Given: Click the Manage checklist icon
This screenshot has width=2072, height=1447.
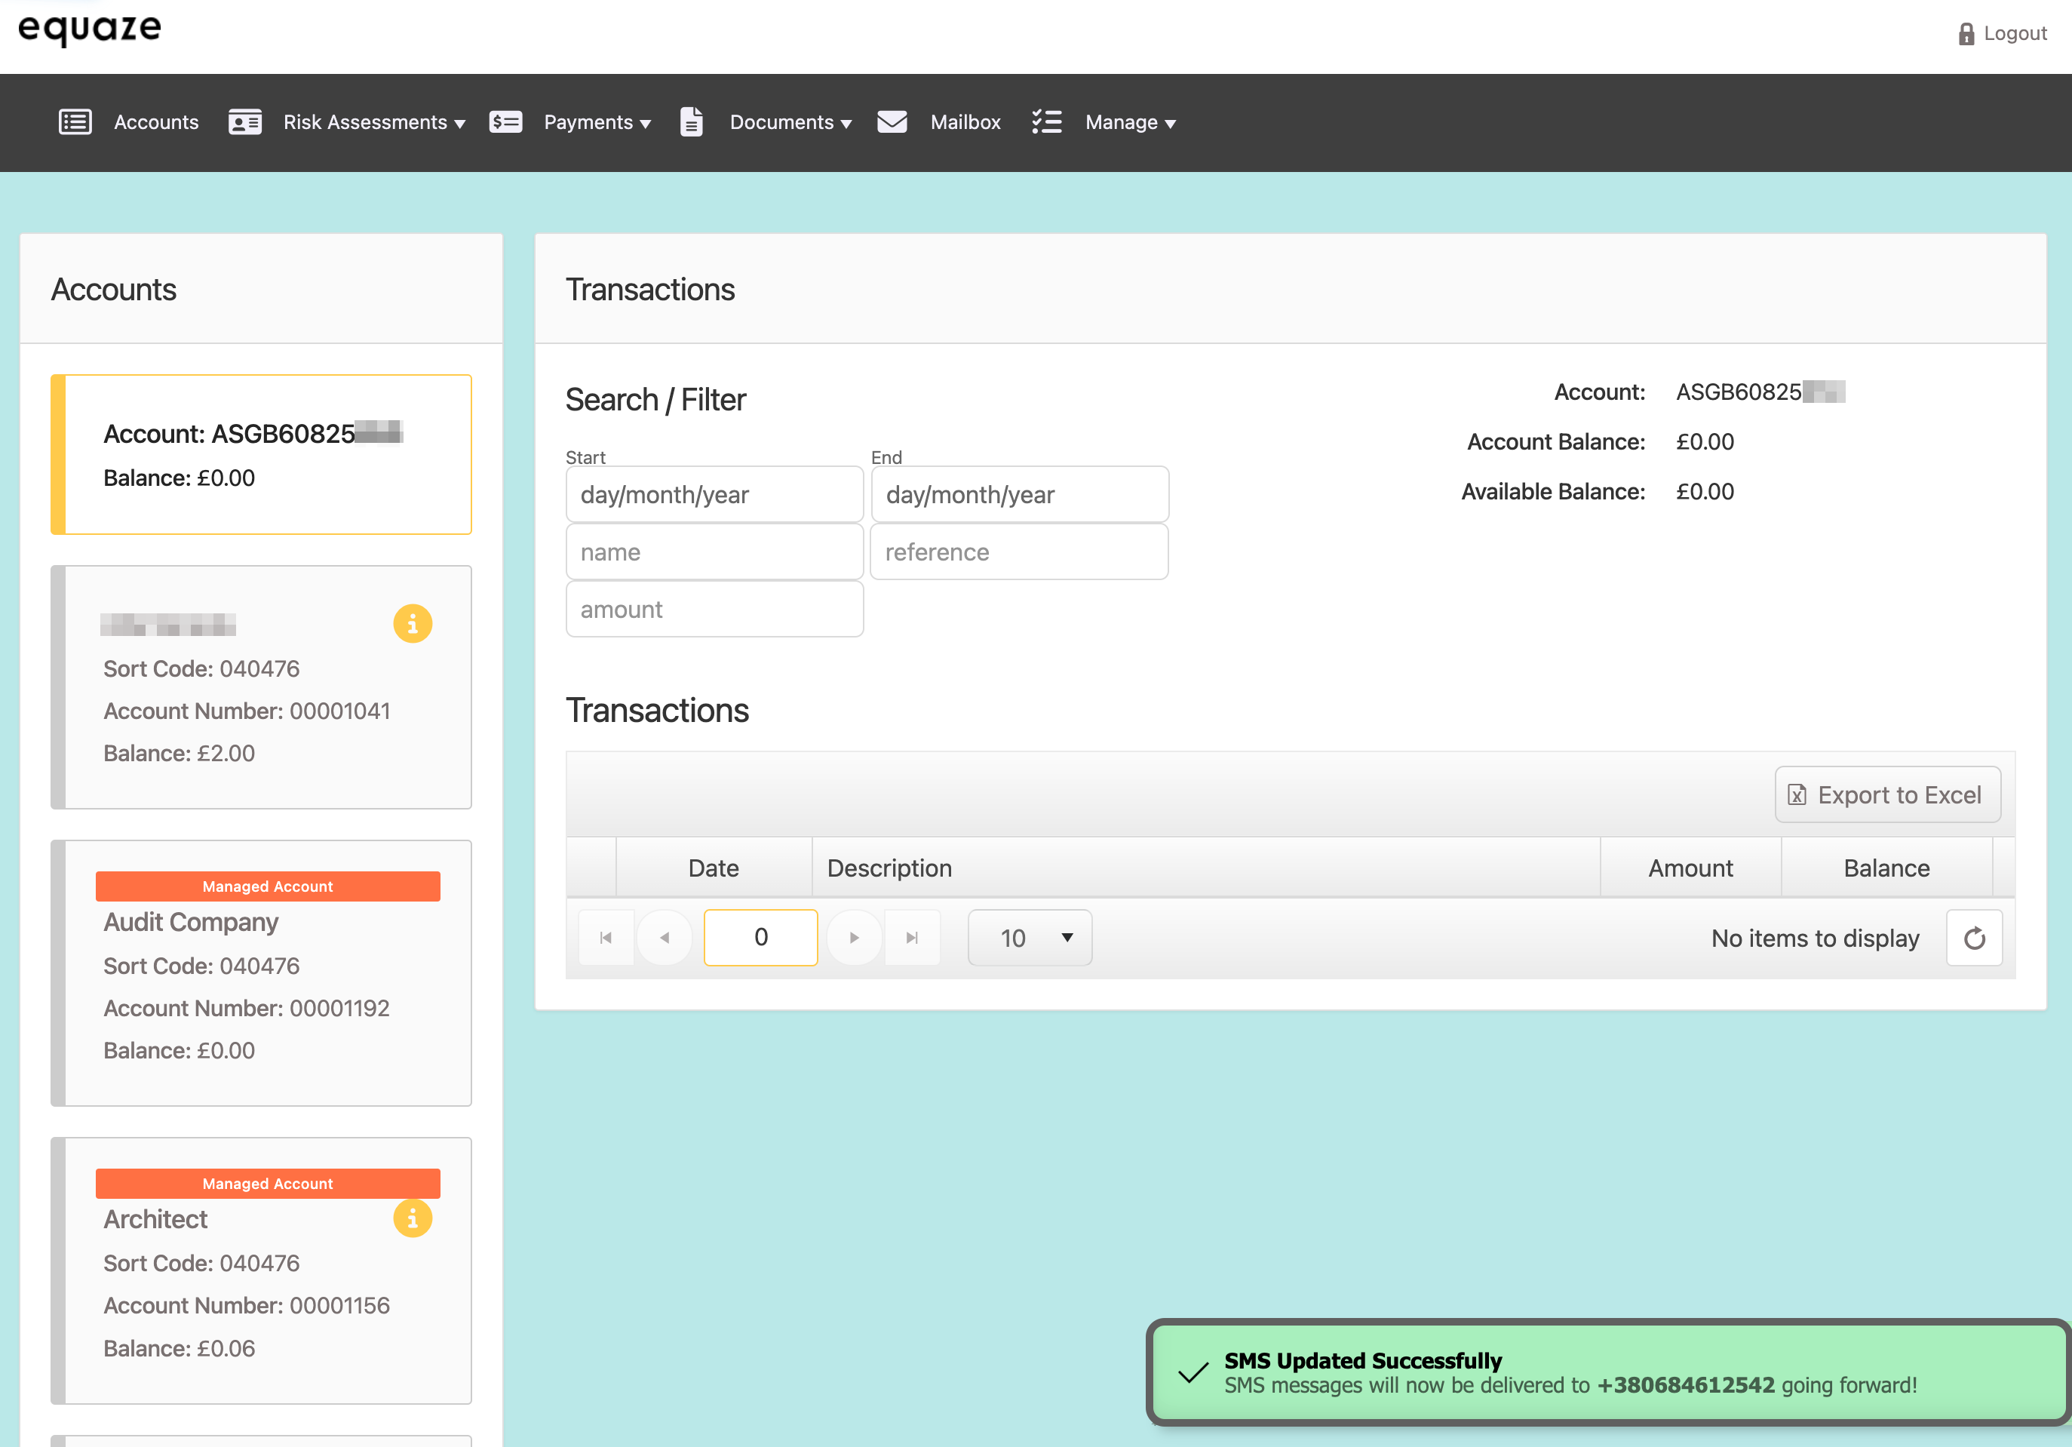Looking at the screenshot, I should pyautogui.click(x=1047, y=122).
